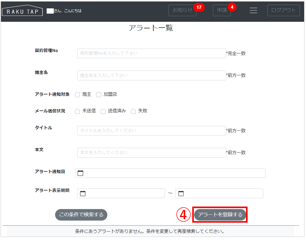Open the 申請 button
Screen dimensions: 306x240
[222, 10]
